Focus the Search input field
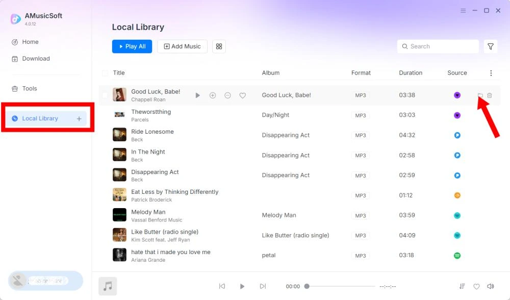The image size is (510, 300). (438, 46)
